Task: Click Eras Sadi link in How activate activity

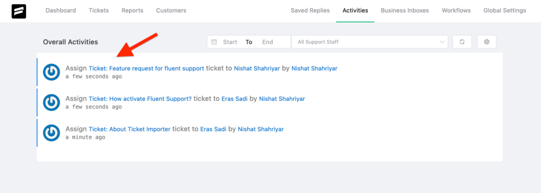Action: click(x=234, y=99)
